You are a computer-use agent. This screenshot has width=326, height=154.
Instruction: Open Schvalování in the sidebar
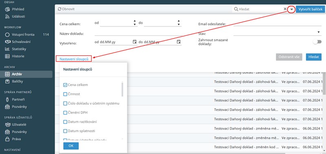(x=21, y=42)
